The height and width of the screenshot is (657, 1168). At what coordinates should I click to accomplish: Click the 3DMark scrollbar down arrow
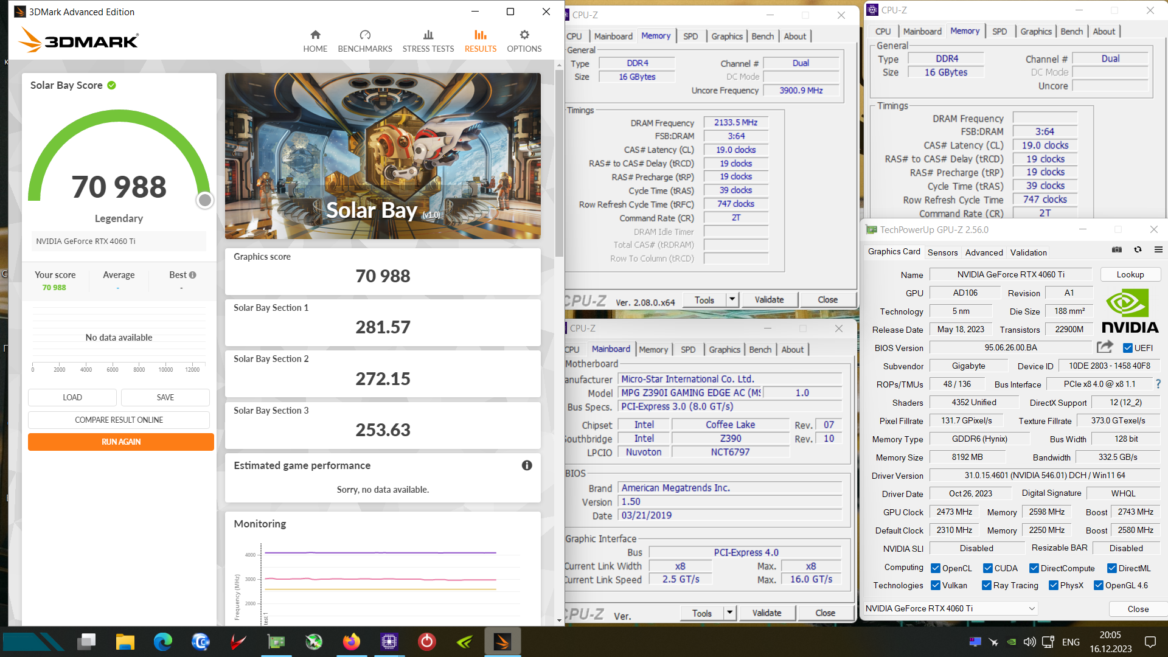point(560,620)
